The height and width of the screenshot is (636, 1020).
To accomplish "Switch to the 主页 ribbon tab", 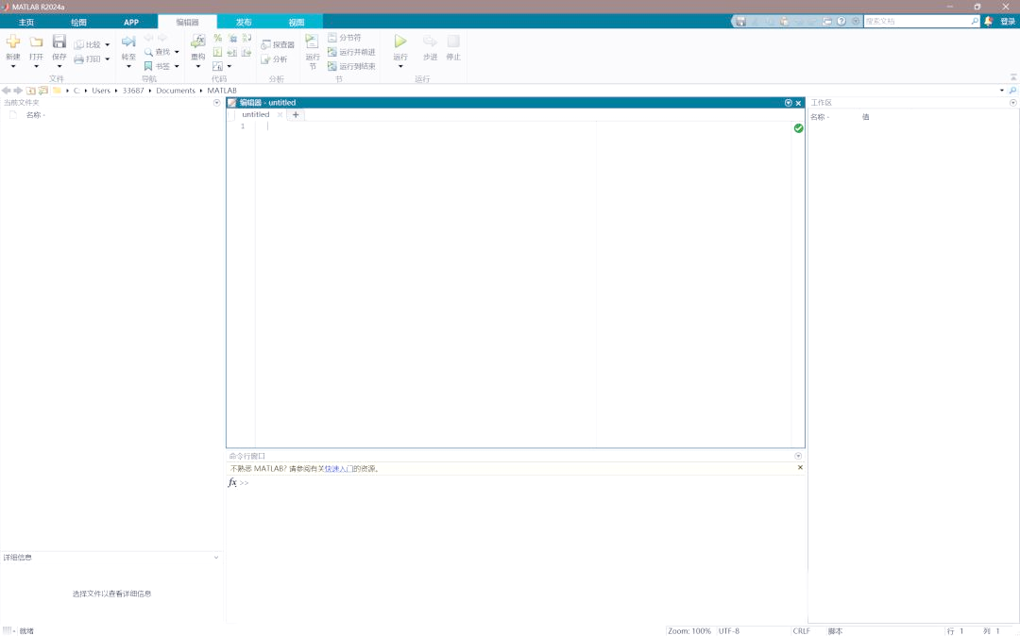I will [x=25, y=22].
